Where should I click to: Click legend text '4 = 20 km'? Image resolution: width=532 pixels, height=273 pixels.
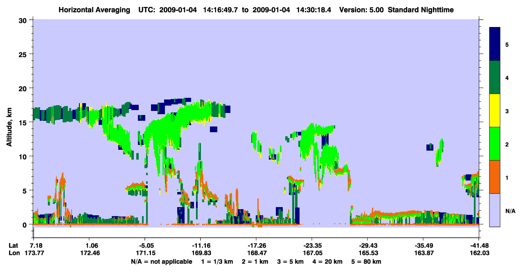(x=328, y=262)
